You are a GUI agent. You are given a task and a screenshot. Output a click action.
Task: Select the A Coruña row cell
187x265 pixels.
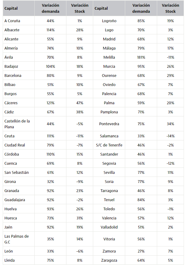pyautogui.click(x=19, y=21)
